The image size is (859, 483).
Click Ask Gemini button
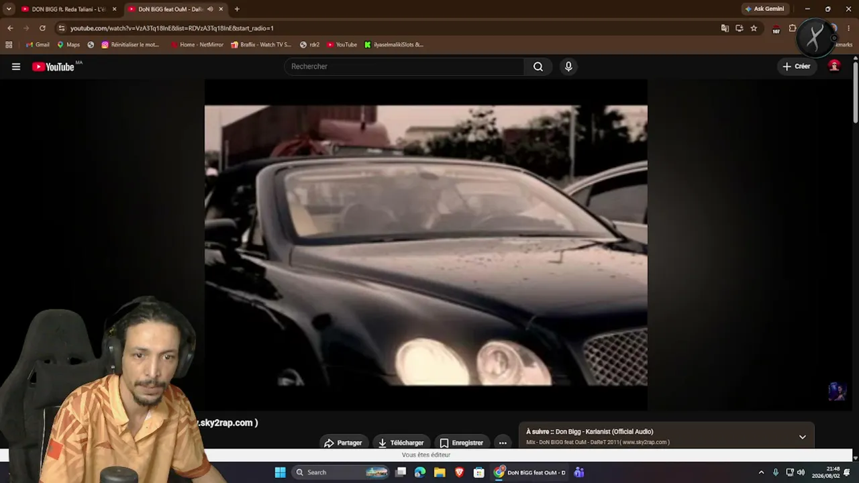764,9
